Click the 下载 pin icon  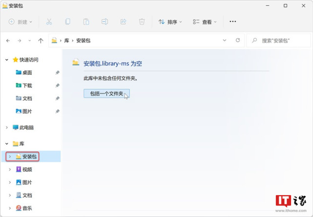[57, 85]
